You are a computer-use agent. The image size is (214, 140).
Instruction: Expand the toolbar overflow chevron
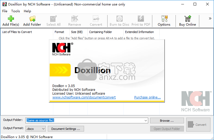[x=210, y=19]
